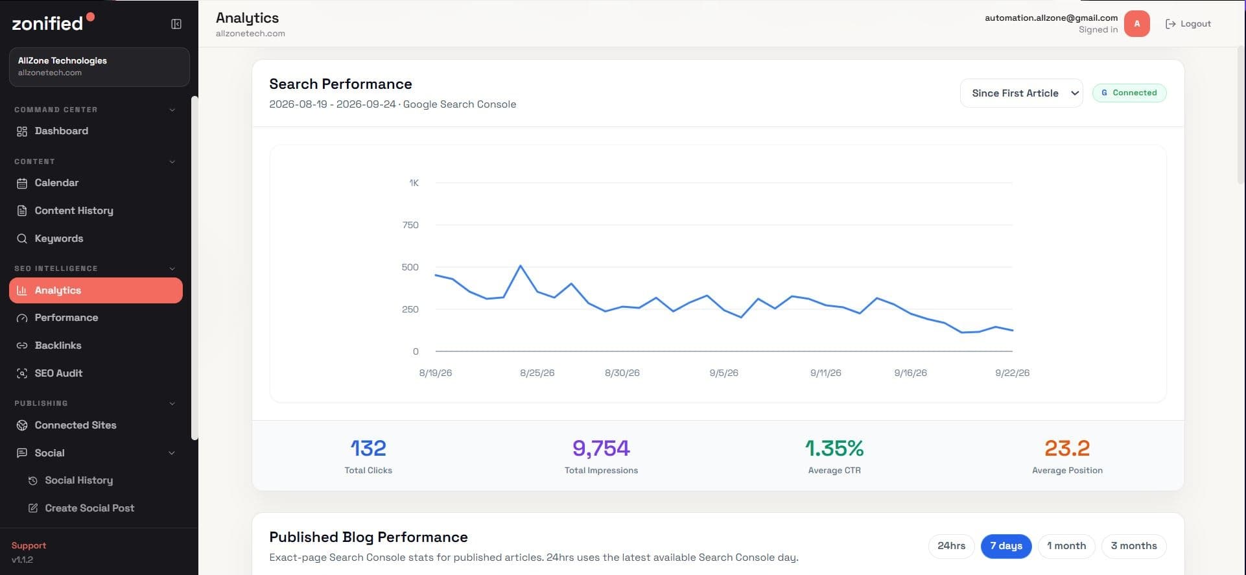Go to Keywords page

96,239
